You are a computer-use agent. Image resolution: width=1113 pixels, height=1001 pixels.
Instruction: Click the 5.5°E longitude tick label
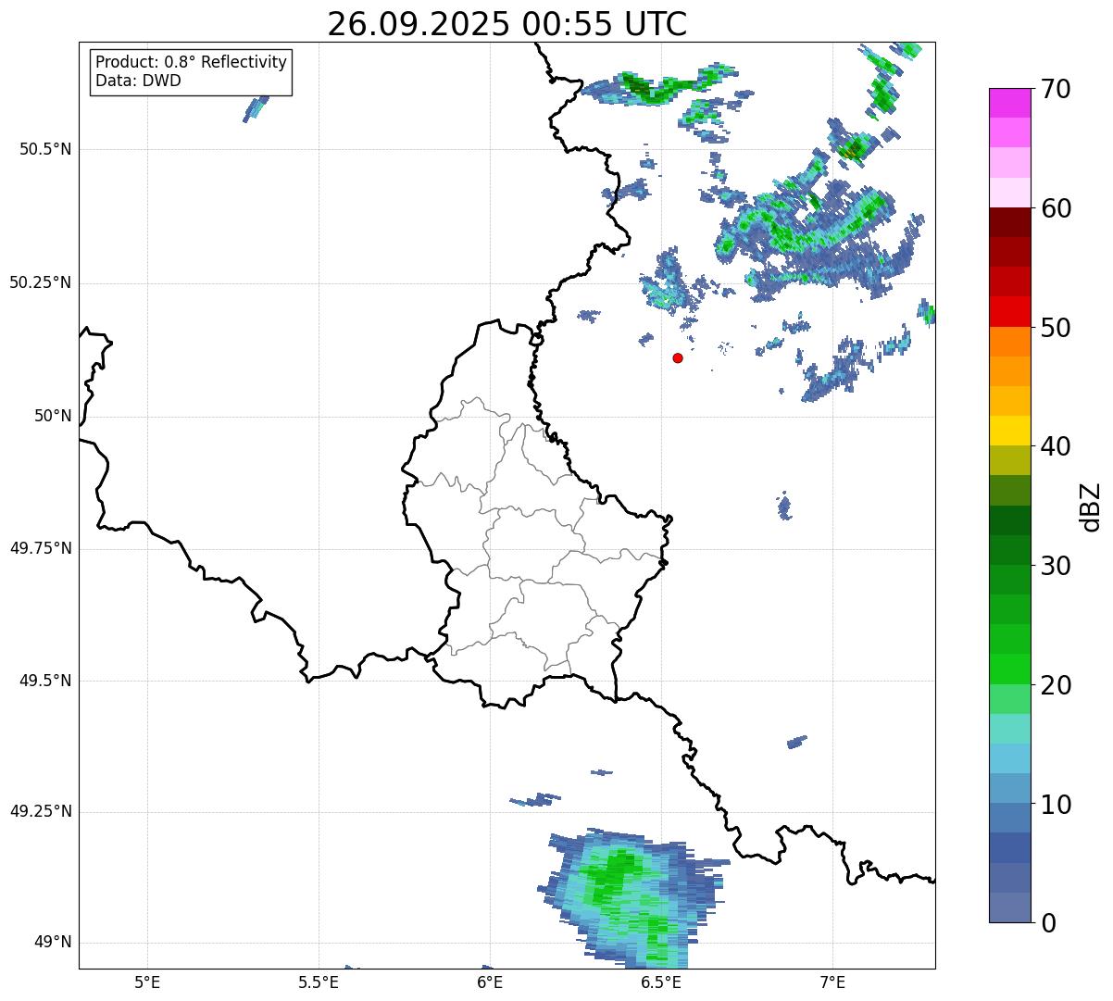[319, 982]
